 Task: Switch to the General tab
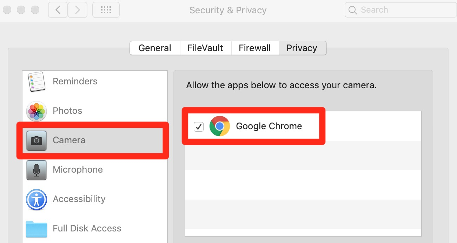(155, 48)
